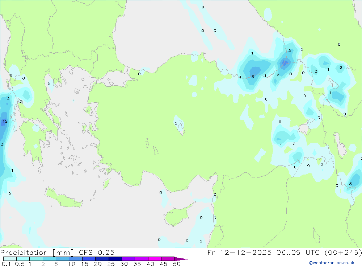Click the '06..09 UTC' time label

point(298,253)
